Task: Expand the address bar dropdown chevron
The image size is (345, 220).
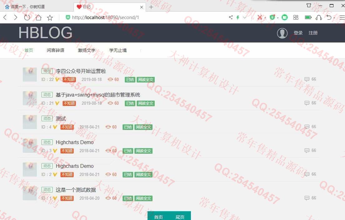Action: (245, 17)
